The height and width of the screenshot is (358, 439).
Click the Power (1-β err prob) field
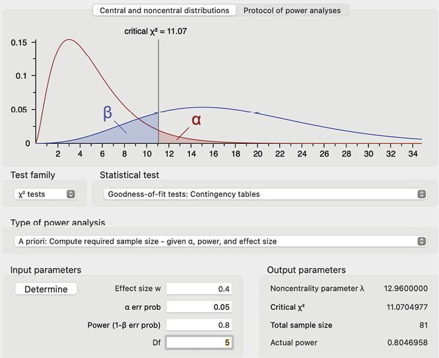[x=200, y=324]
